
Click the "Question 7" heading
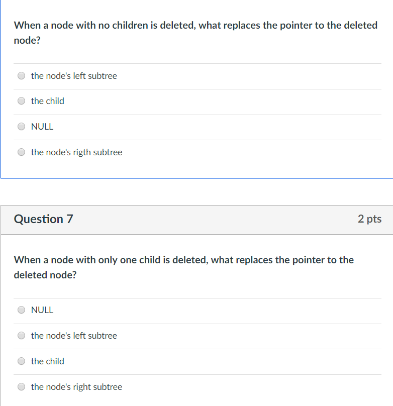point(43,219)
